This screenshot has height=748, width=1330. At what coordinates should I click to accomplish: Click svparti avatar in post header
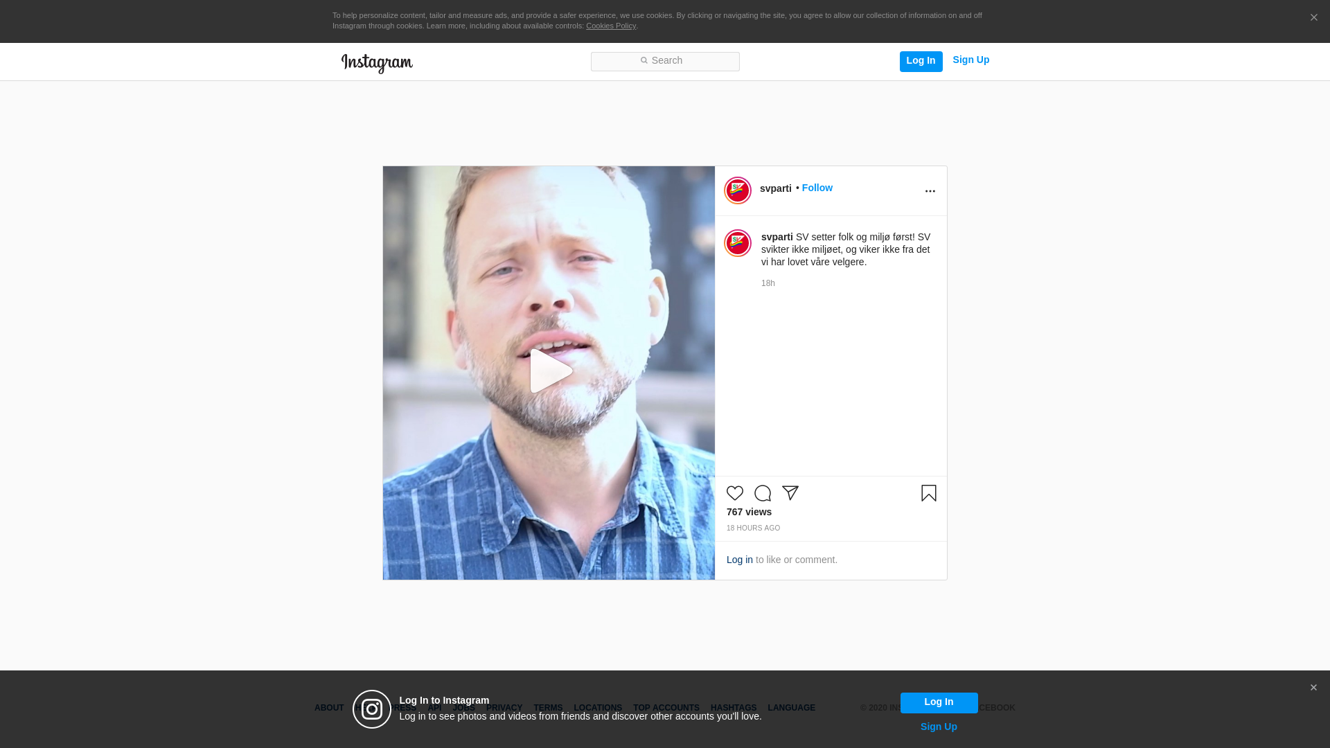[738, 190]
